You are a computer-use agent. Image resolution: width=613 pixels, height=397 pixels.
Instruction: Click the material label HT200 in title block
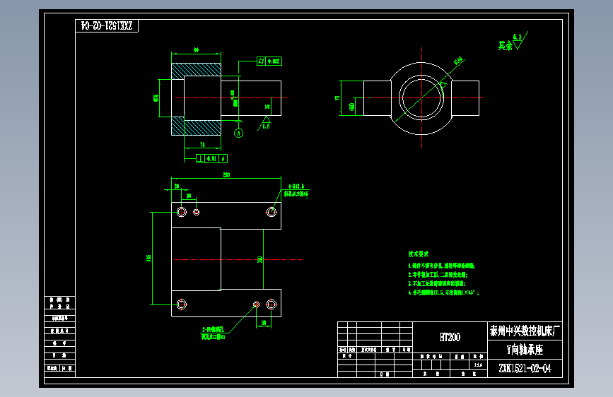450,337
